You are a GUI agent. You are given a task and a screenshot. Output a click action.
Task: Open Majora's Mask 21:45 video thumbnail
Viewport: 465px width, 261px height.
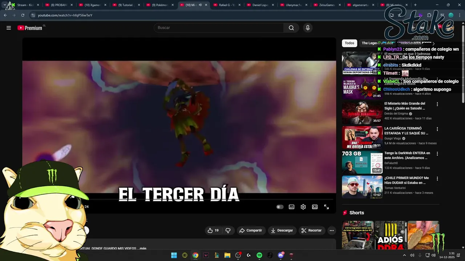click(x=362, y=88)
